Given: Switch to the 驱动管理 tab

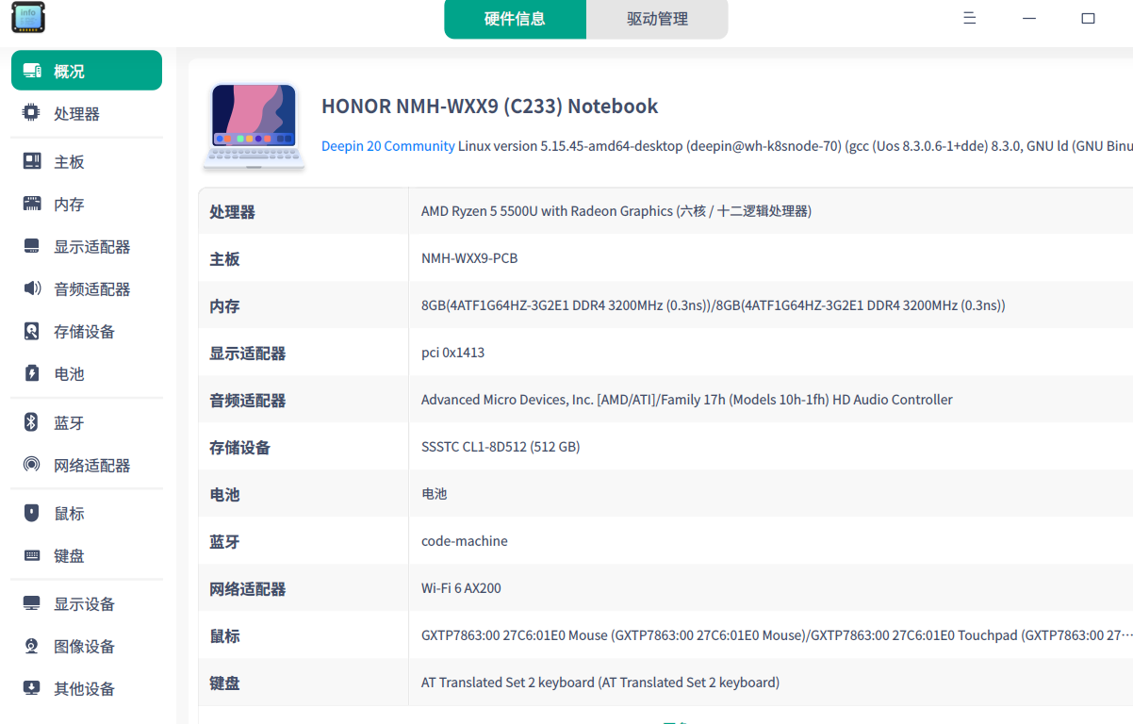Looking at the screenshot, I should [657, 19].
